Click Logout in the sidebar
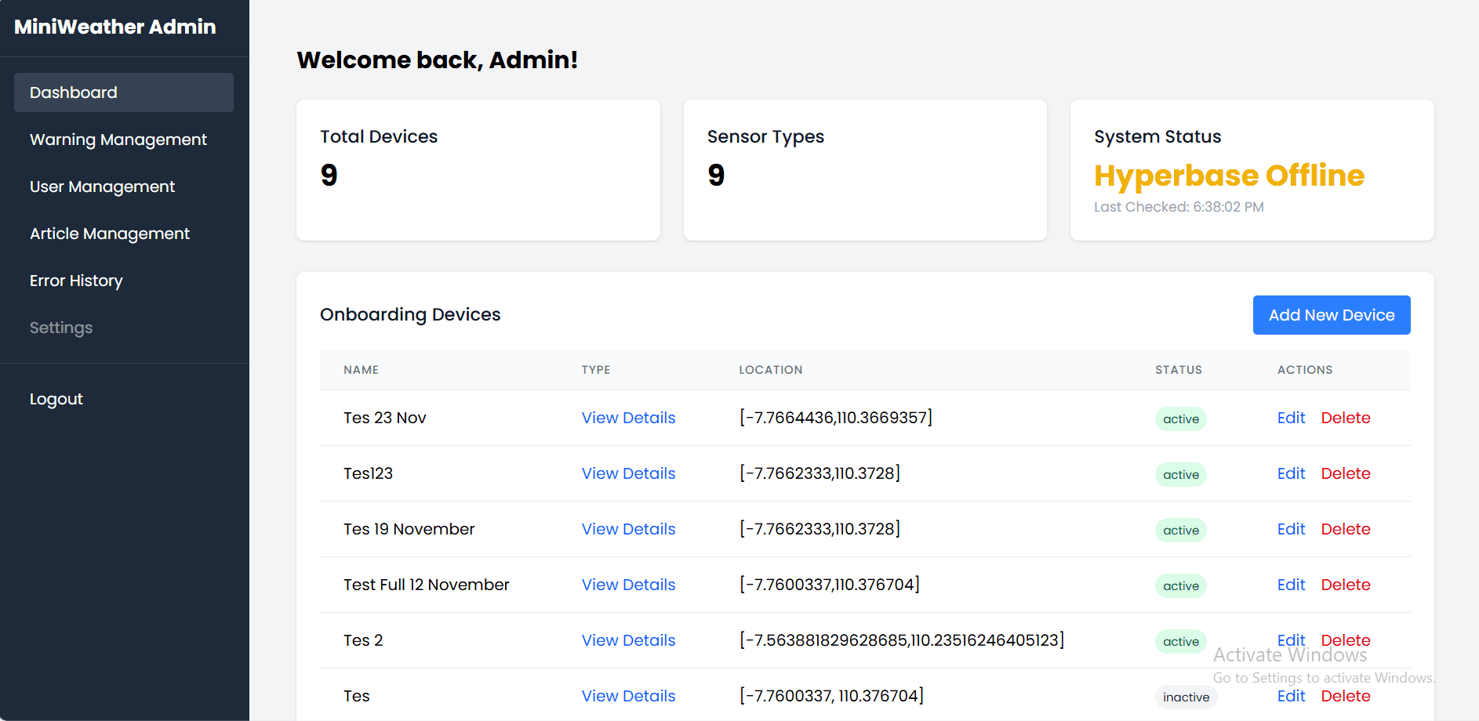1479x721 pixels. pyautogui.click(x=56, y=399)
